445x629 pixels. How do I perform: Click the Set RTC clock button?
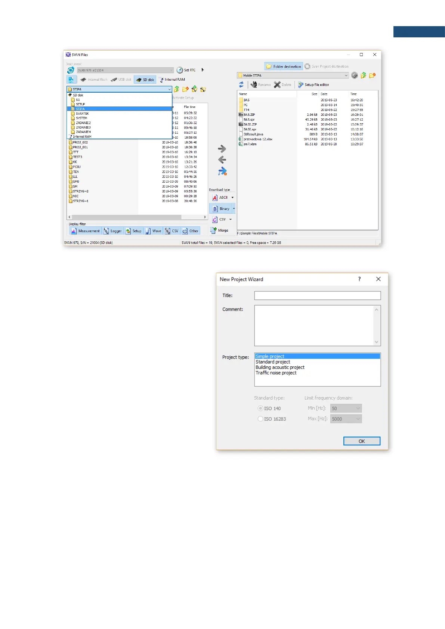click(x=186, y=70)
